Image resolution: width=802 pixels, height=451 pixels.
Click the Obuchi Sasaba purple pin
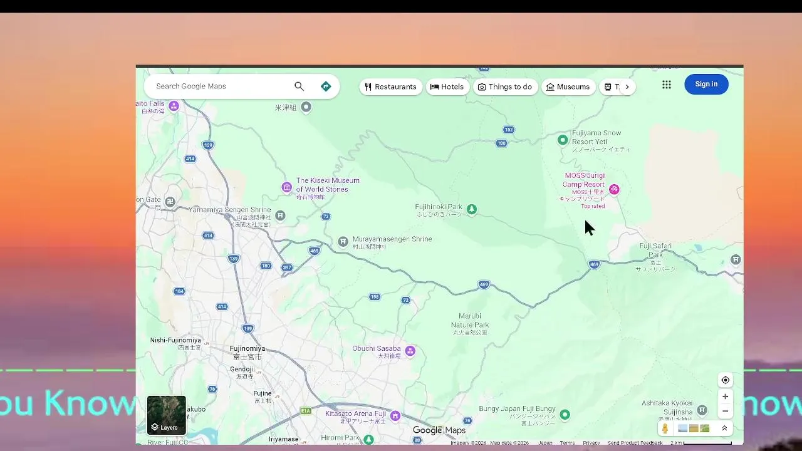[410, 351]
